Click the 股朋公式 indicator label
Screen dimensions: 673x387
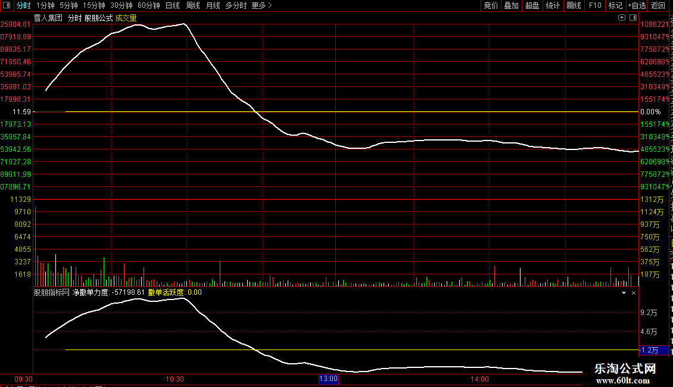coord(99,18)
